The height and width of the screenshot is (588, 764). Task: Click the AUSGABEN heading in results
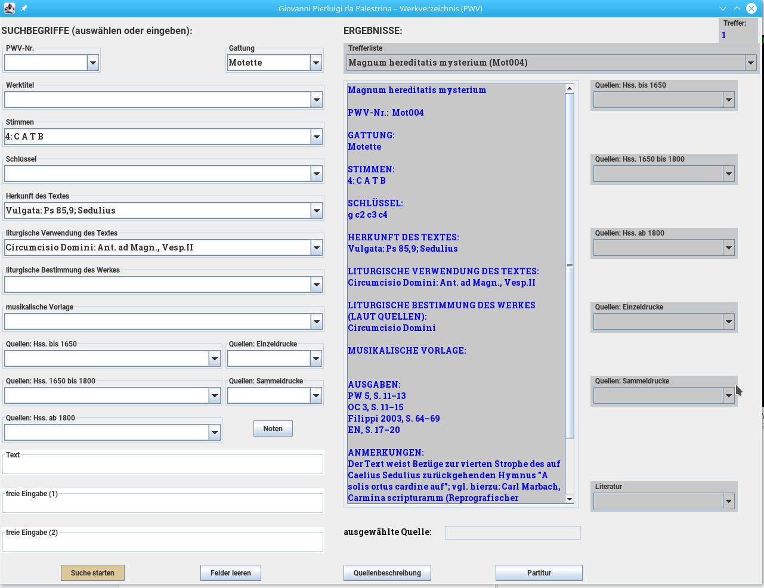(375, 385)
